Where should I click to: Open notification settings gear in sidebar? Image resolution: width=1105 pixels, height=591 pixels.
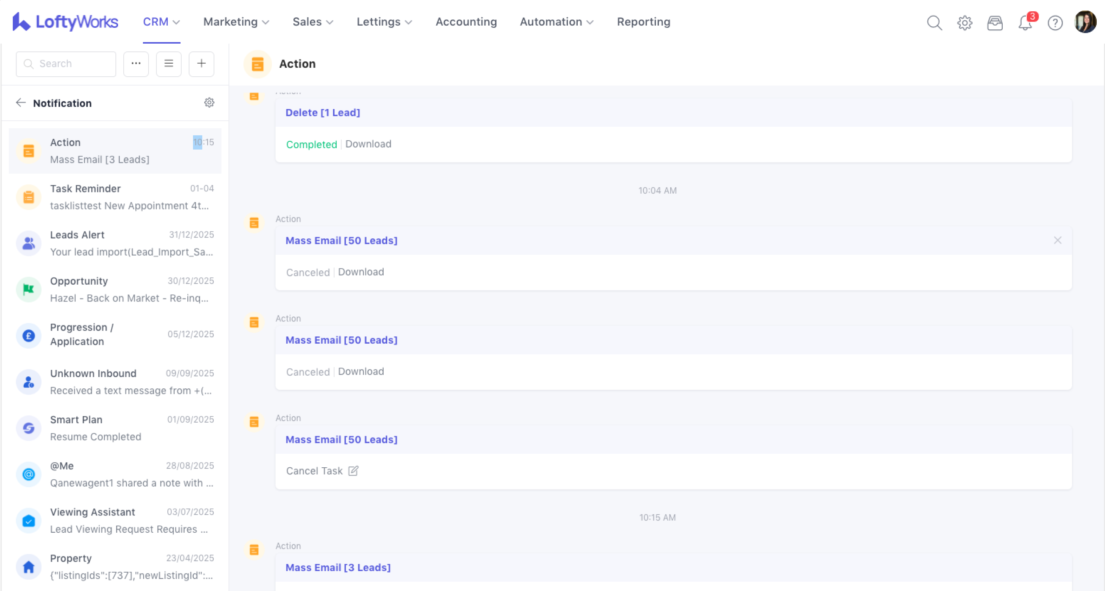pyautogui.click(x=209, y=103)
